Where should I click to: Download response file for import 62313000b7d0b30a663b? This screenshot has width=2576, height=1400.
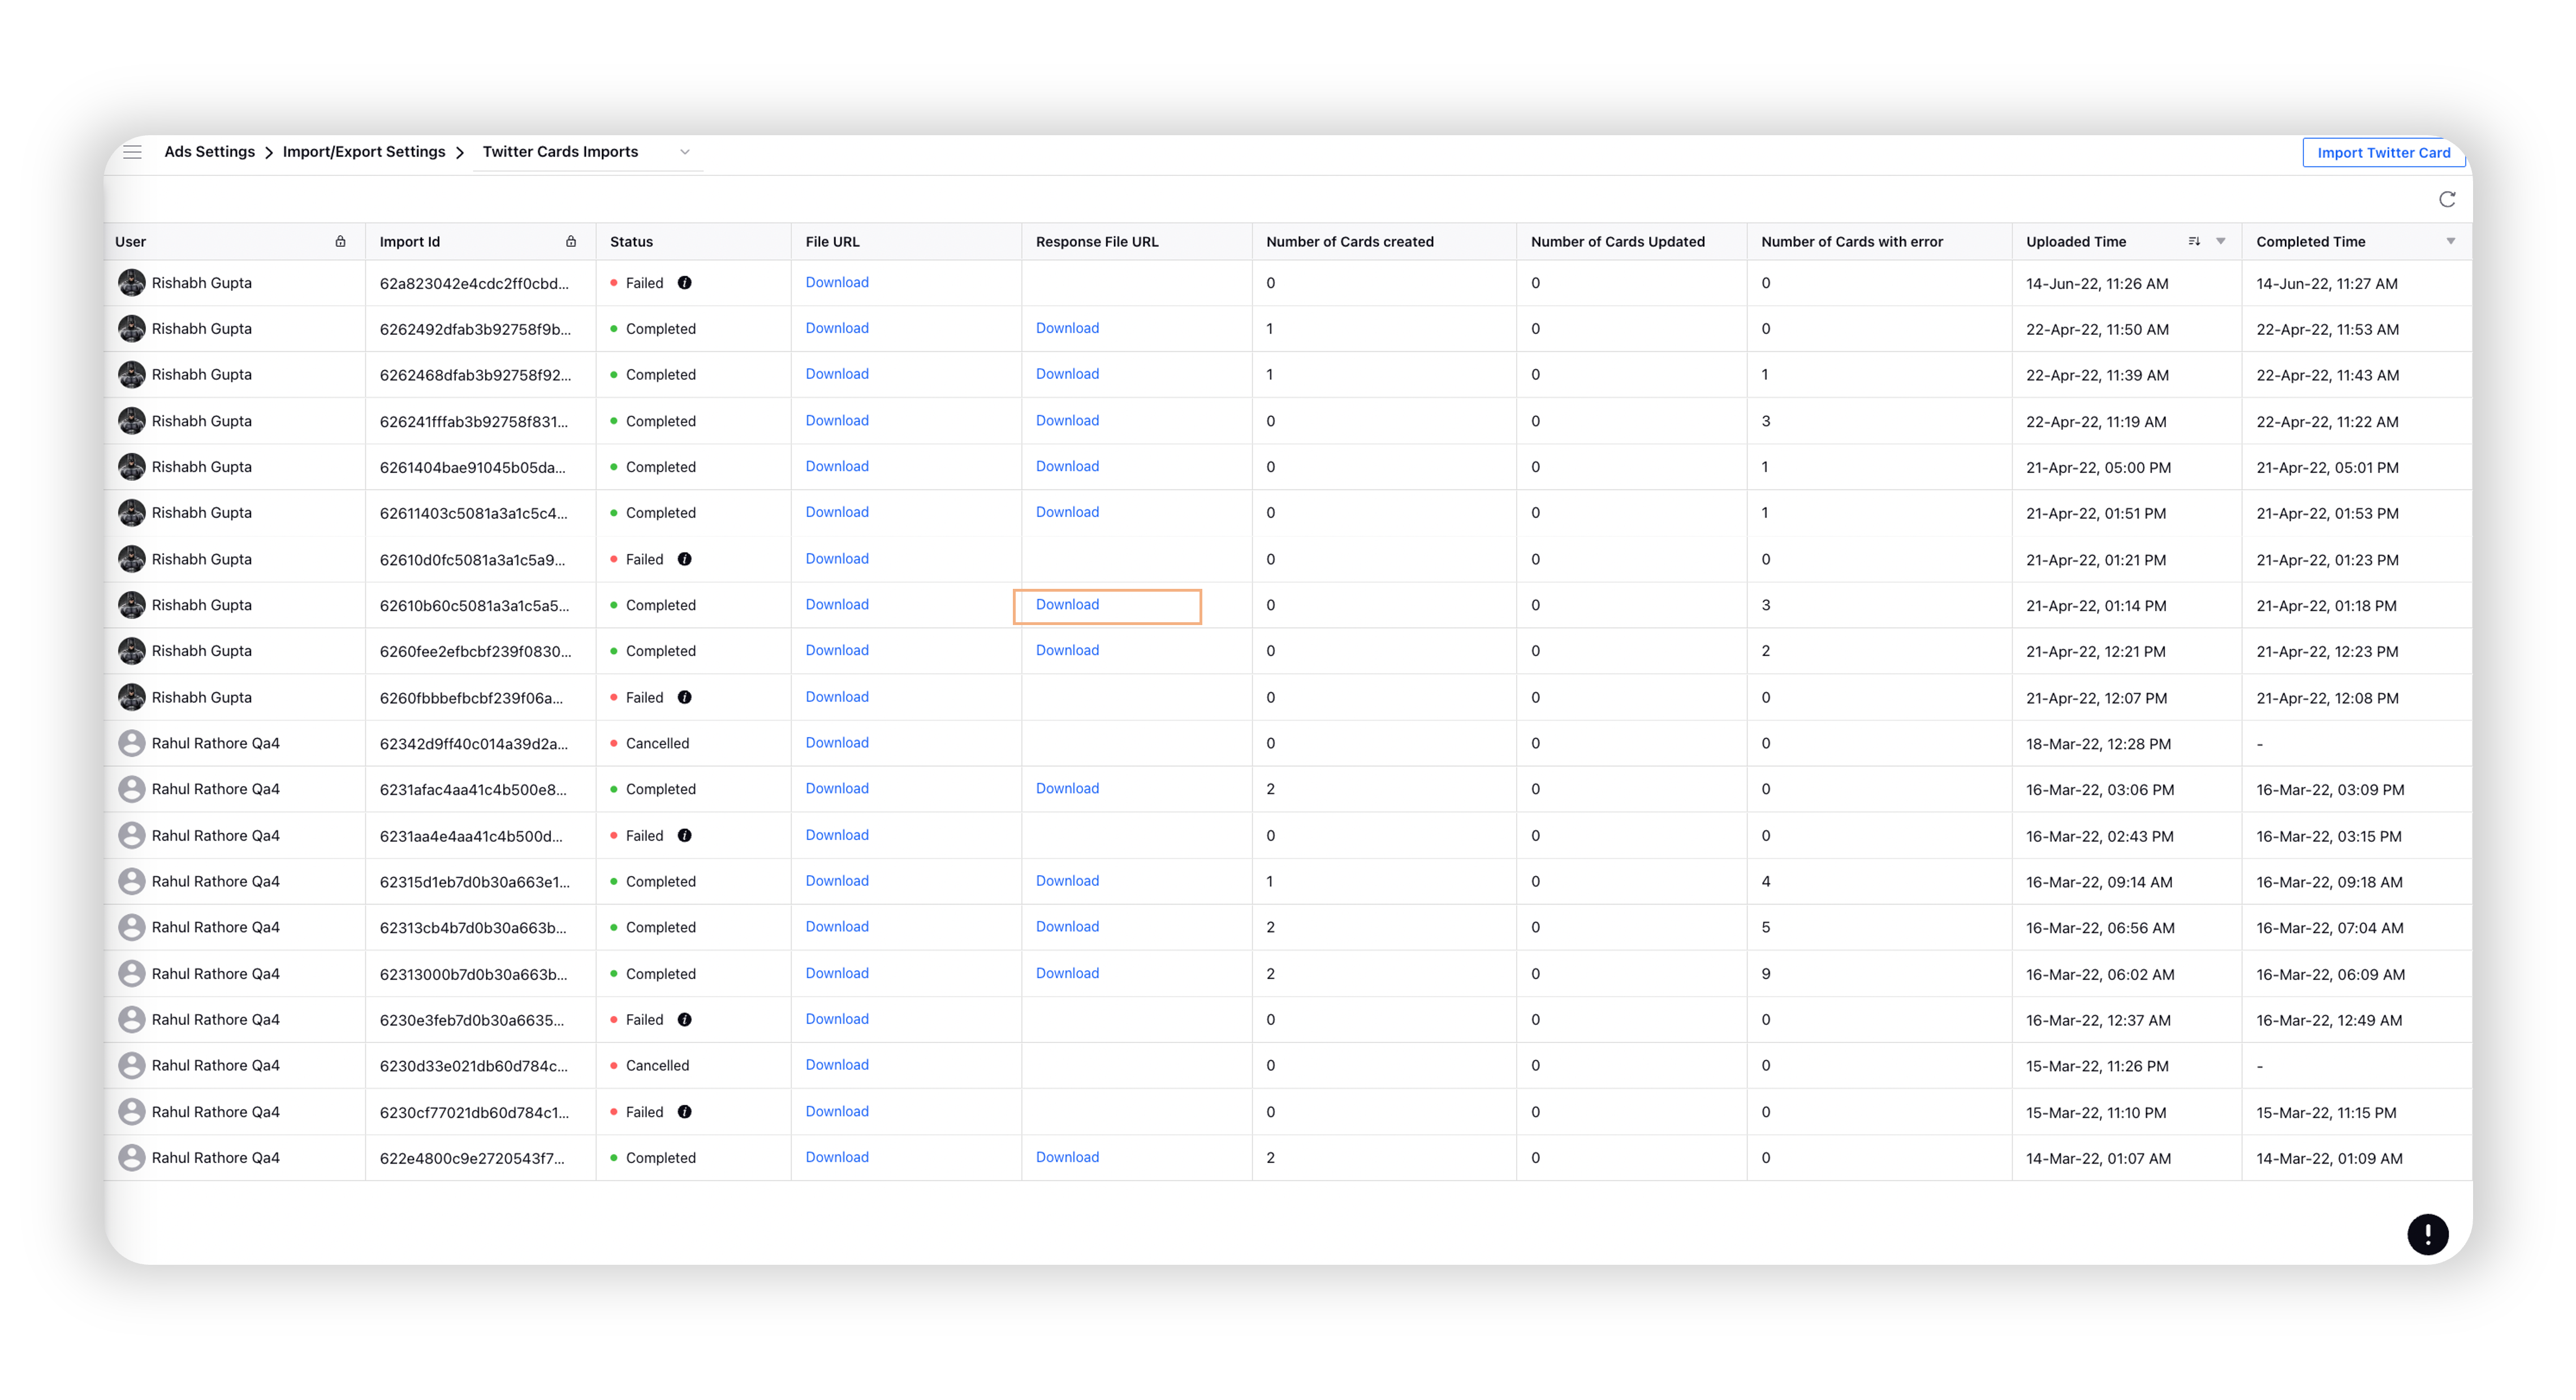1067,972
